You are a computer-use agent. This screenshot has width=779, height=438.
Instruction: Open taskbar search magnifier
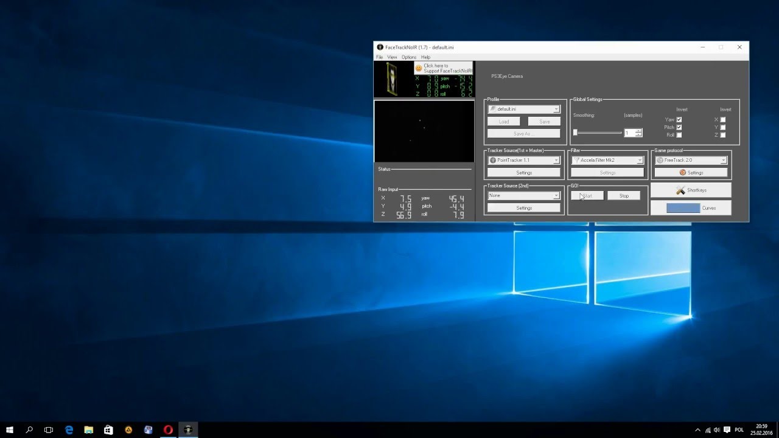pyautogui.click(x=29, y=429)
